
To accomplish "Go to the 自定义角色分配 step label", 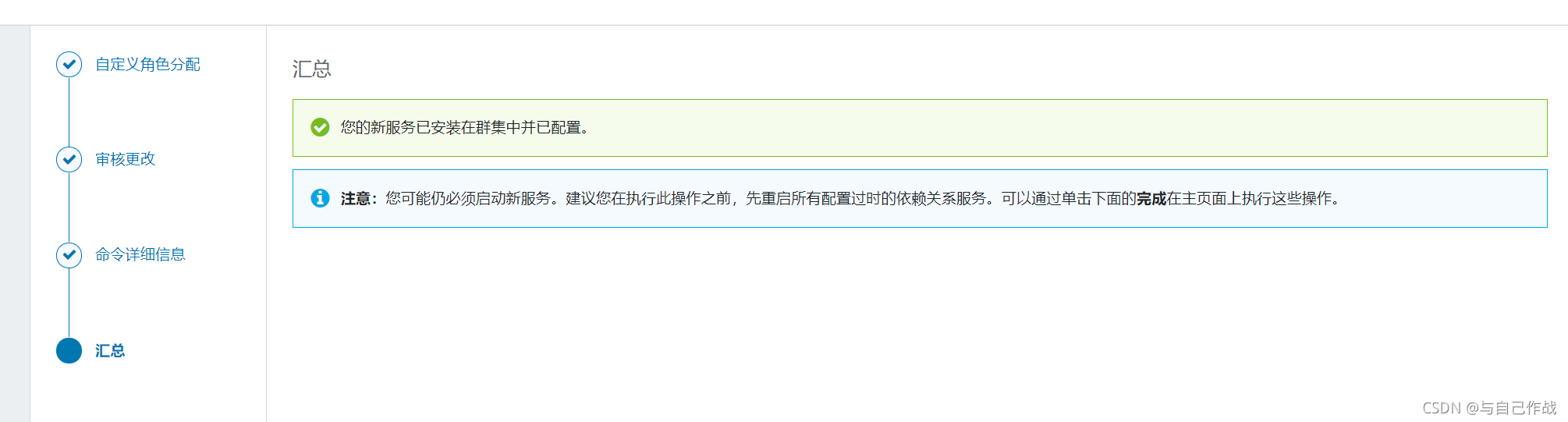I will [147, 64].
